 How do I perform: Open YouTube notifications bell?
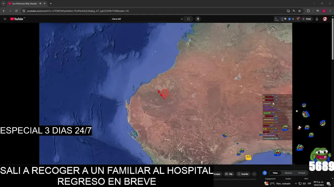click(317, 19)
